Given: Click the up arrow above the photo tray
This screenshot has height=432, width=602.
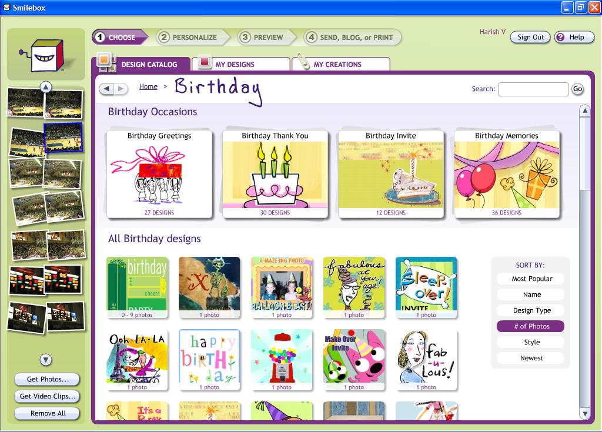Looking at the screenshot, I should click(46, 86).
